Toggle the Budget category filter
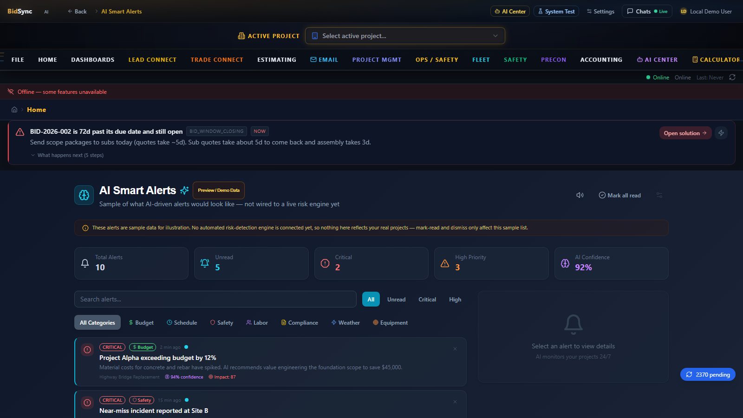 pyautogui.click(x=141, y=323)
